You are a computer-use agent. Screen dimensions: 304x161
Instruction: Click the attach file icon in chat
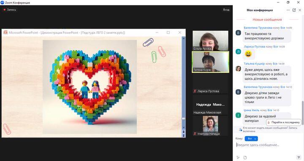coord(245,157)
